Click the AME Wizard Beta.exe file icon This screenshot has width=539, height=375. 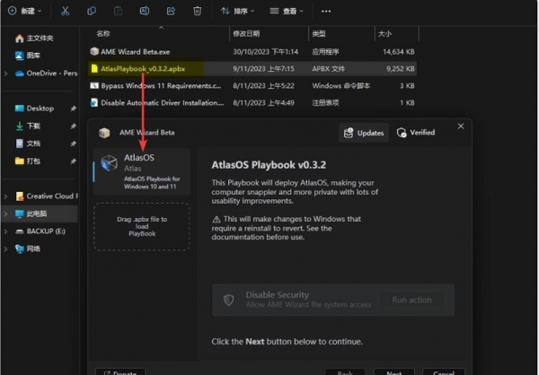click(x=94, y=51)
